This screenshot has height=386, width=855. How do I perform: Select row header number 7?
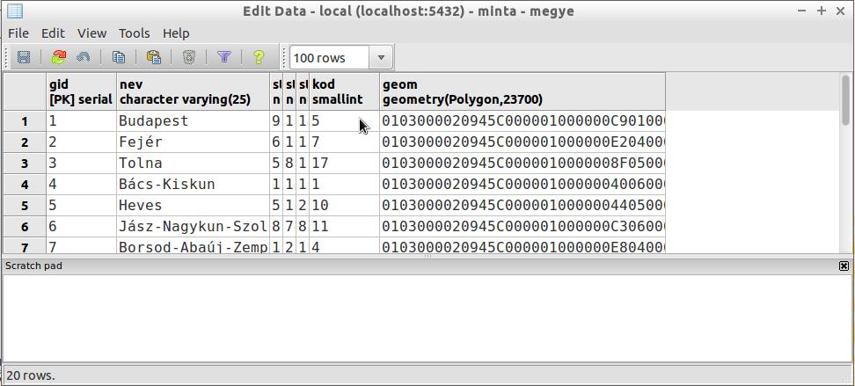coord(25,246)
